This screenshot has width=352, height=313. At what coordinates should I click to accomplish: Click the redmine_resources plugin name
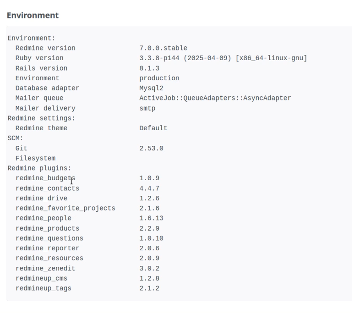click(x=50, y=258)
